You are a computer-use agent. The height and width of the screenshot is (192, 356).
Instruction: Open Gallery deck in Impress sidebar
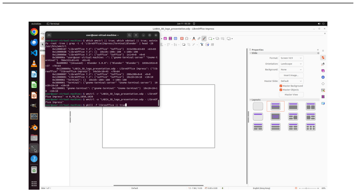point(323,71)
